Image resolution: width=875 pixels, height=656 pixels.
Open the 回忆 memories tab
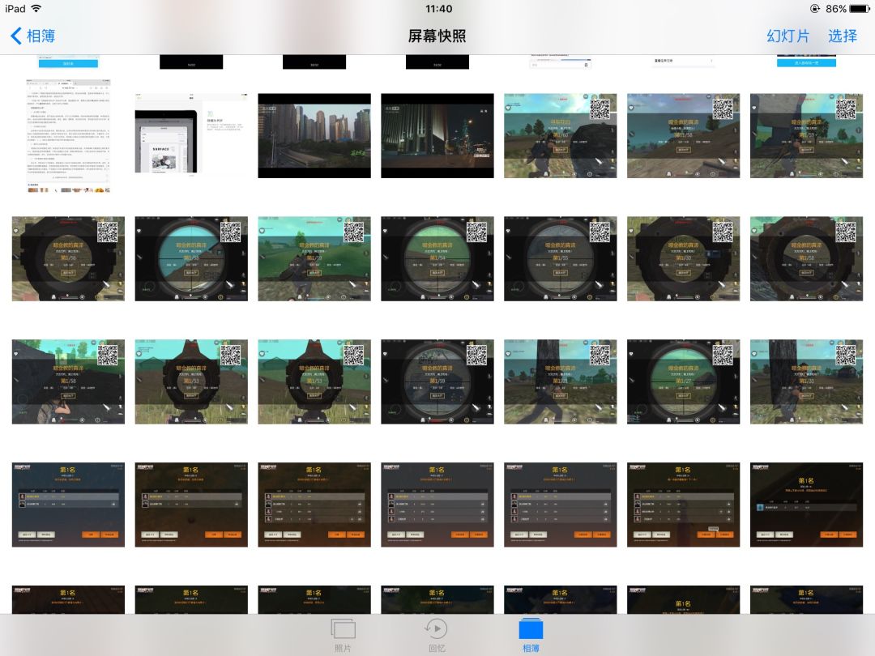coord(437,636)
